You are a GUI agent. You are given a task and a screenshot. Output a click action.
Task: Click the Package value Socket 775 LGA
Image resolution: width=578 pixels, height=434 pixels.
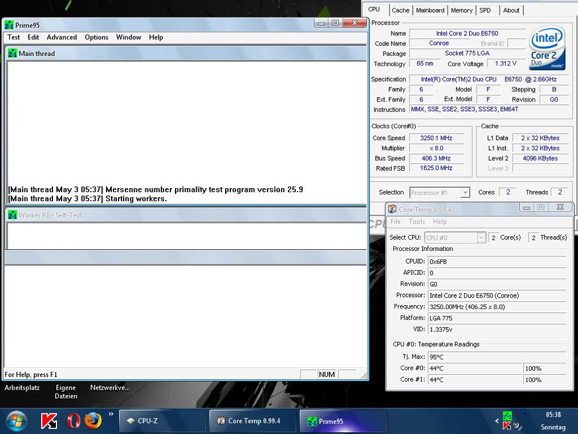point(467,53)
